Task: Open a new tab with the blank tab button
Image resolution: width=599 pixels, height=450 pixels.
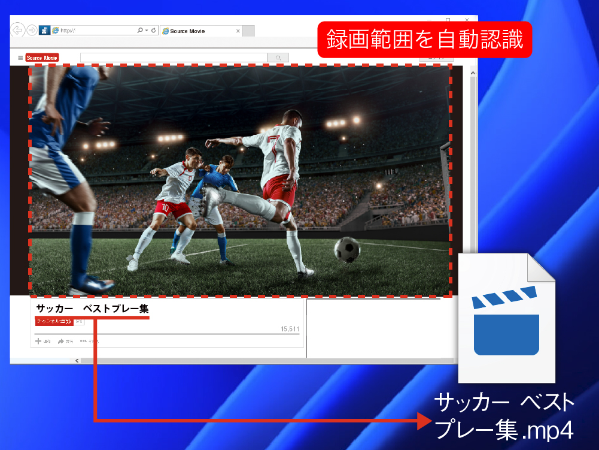Action: (x=248, y=30)
